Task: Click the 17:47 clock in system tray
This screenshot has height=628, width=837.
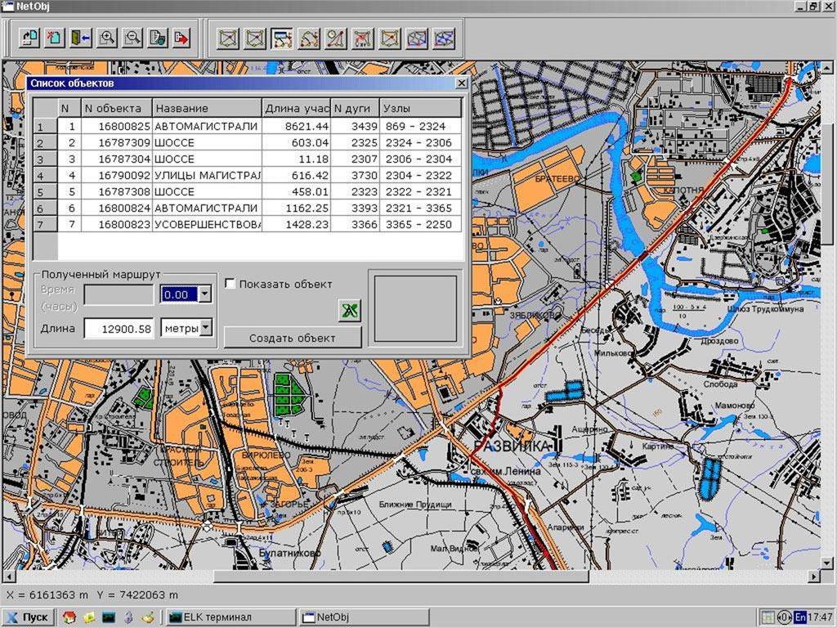Action: coord(821,617)
